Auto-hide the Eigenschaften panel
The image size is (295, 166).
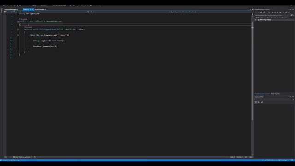click(291, 97)
